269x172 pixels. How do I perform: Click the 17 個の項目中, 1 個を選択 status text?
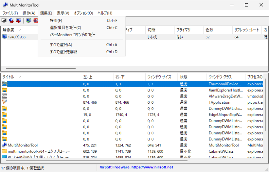click(23, 168)
